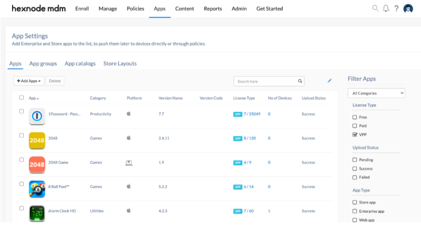Uncheck the VPP license type filter

pyautogui.click(x=355, y=135)
